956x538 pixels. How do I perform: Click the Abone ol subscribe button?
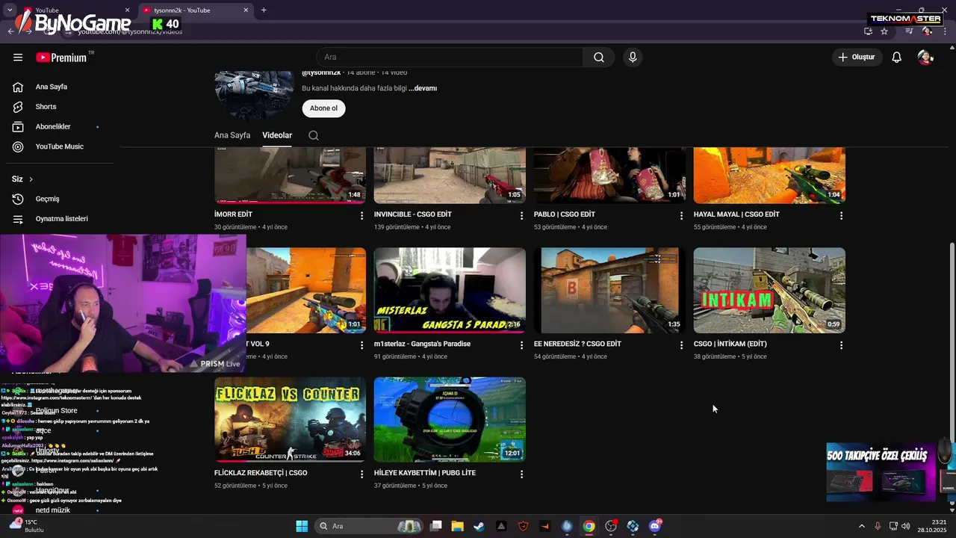coord(323,108)
